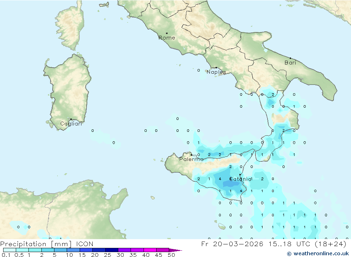Click the Cagliari city label
The image size is (351, 257).
71,124
